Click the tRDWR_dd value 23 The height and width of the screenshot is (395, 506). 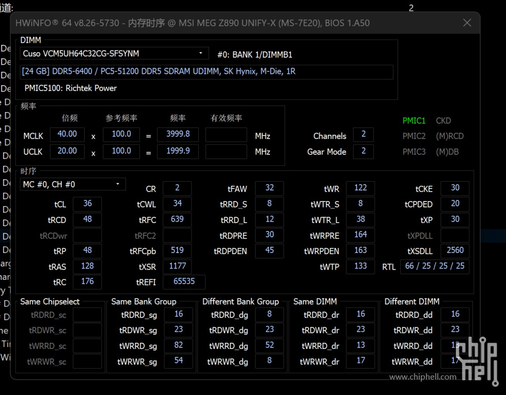coord(455,329)
